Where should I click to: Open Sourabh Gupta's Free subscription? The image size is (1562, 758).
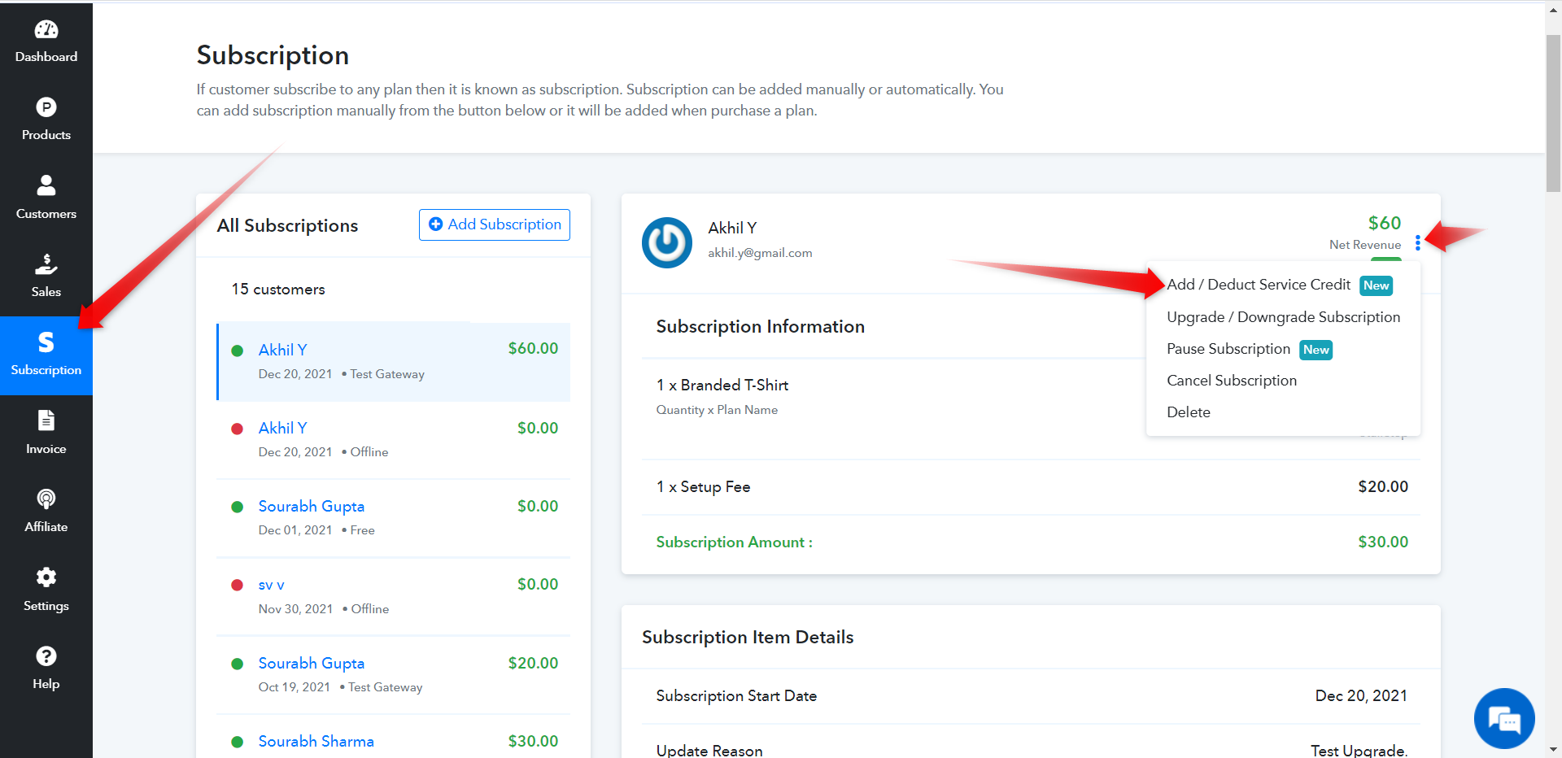click(394, 518)
